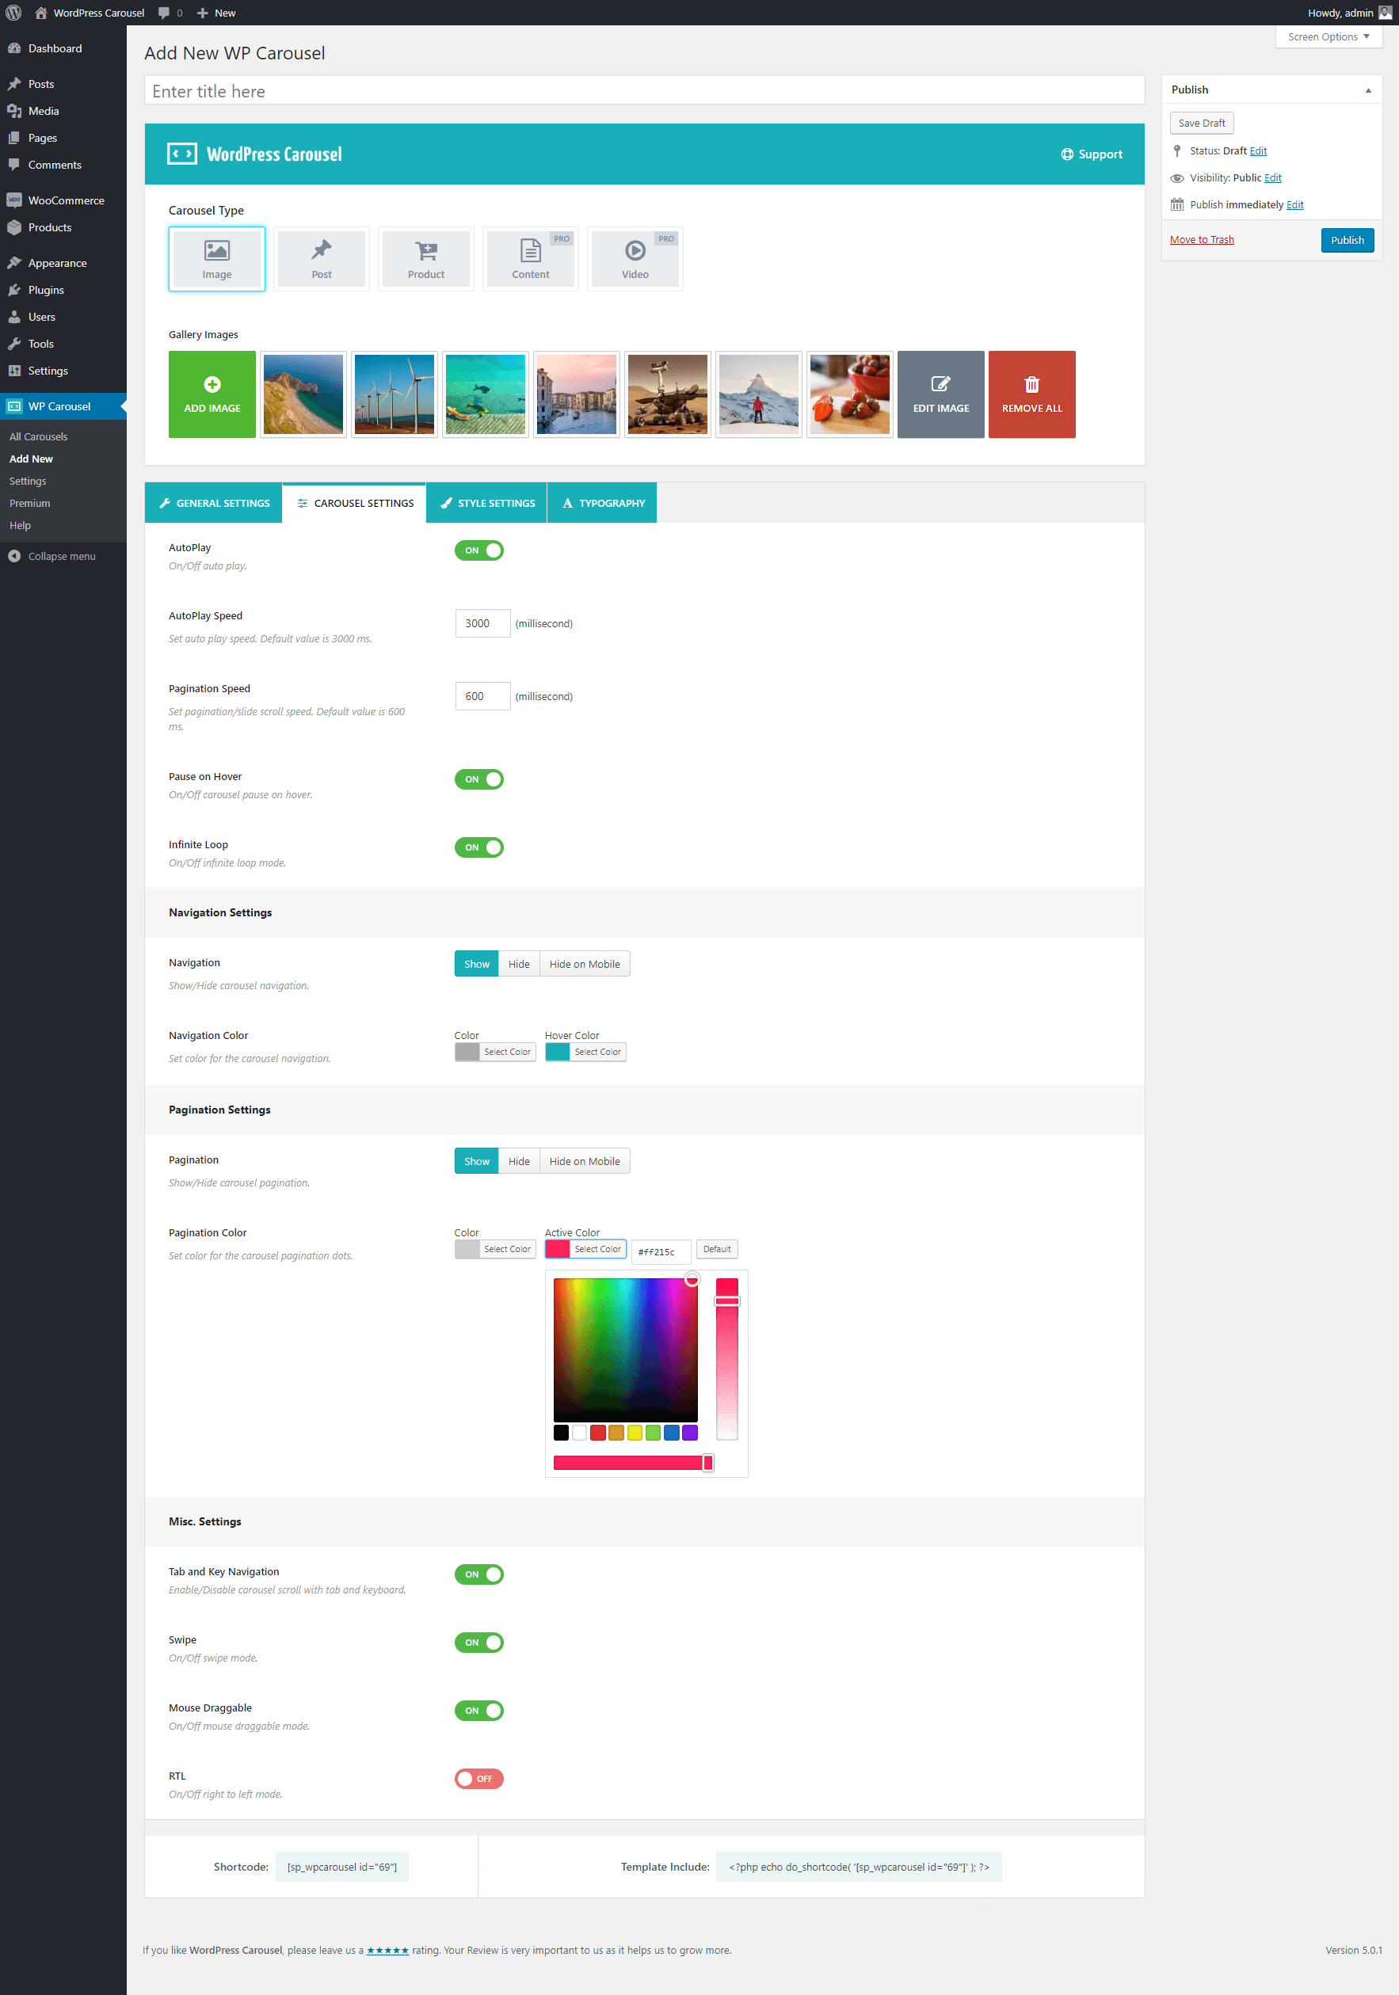This screenshot has width=1399, height=1995.
Task: Open Navigation Color select color picker
Action: pos(495,1053)
